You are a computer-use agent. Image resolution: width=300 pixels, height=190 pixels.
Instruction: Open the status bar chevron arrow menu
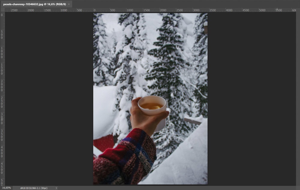click(x=56, y=188)
